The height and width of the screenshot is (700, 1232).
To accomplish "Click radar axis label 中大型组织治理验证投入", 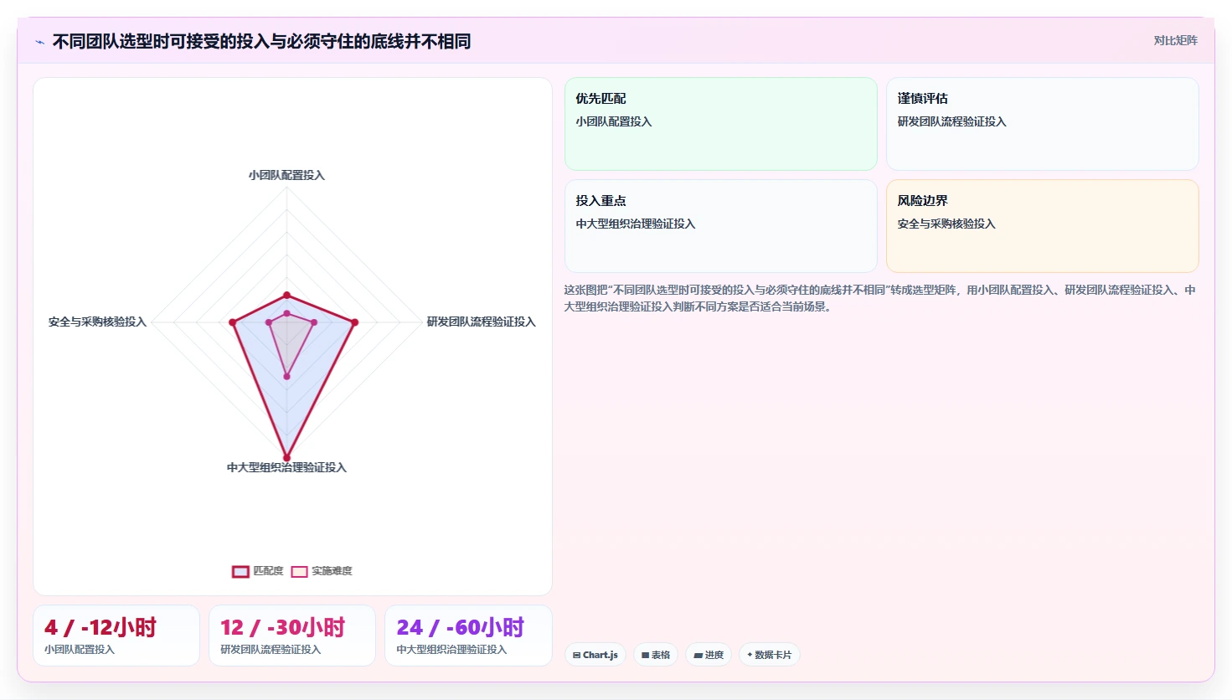I will point(286,467).
